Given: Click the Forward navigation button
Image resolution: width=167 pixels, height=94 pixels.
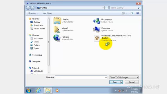Looking at the screenshot, I should 32,8.
